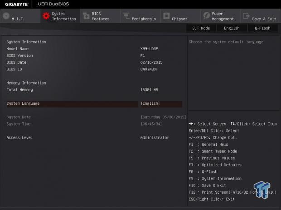Open the M.I.T. tab
The width and height of the screenshot is (281, 210).
click(x=19, y=19)
